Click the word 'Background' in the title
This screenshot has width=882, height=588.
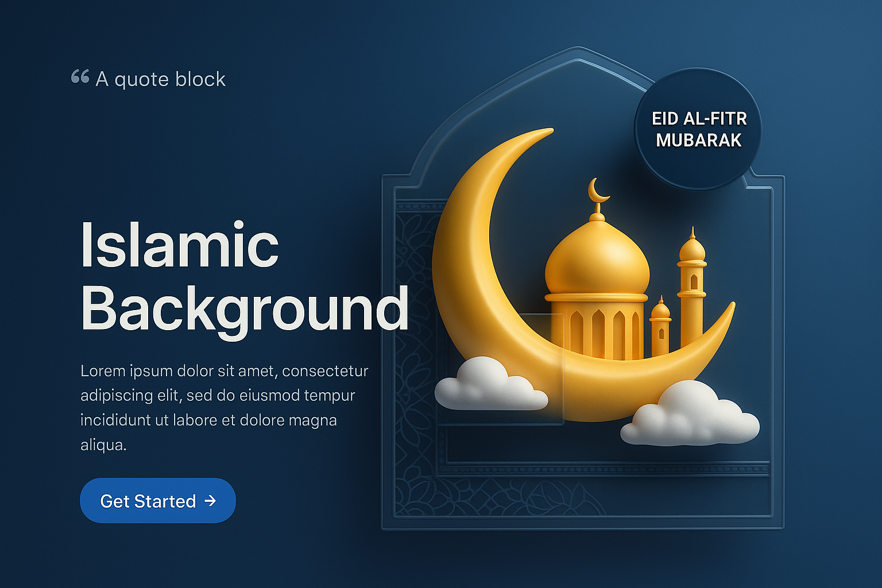pos(245,310)
